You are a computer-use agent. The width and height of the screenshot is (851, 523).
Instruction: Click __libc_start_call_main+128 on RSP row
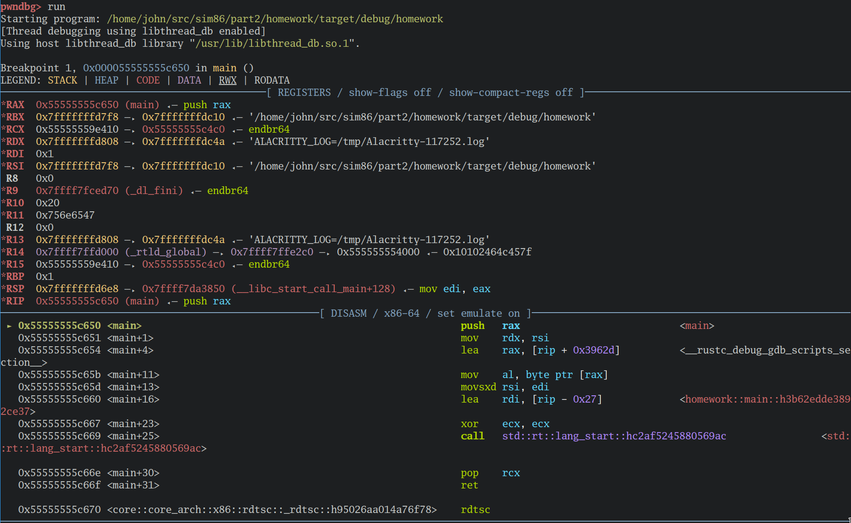pyautogui.click(x=313, y=289)
